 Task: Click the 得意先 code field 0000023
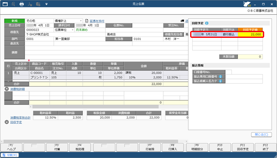39,30
